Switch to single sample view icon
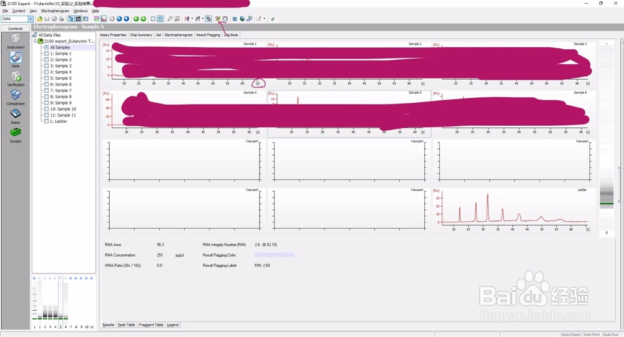 point(153,19)
